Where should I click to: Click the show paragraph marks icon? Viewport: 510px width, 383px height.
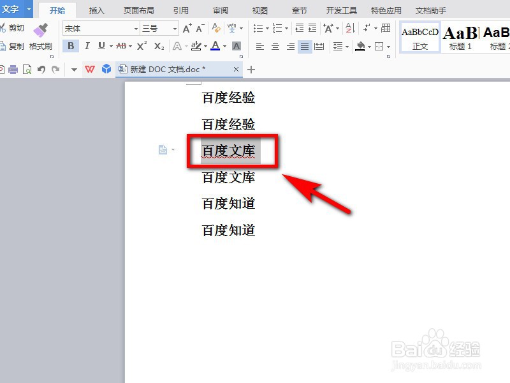pos(367,28)
